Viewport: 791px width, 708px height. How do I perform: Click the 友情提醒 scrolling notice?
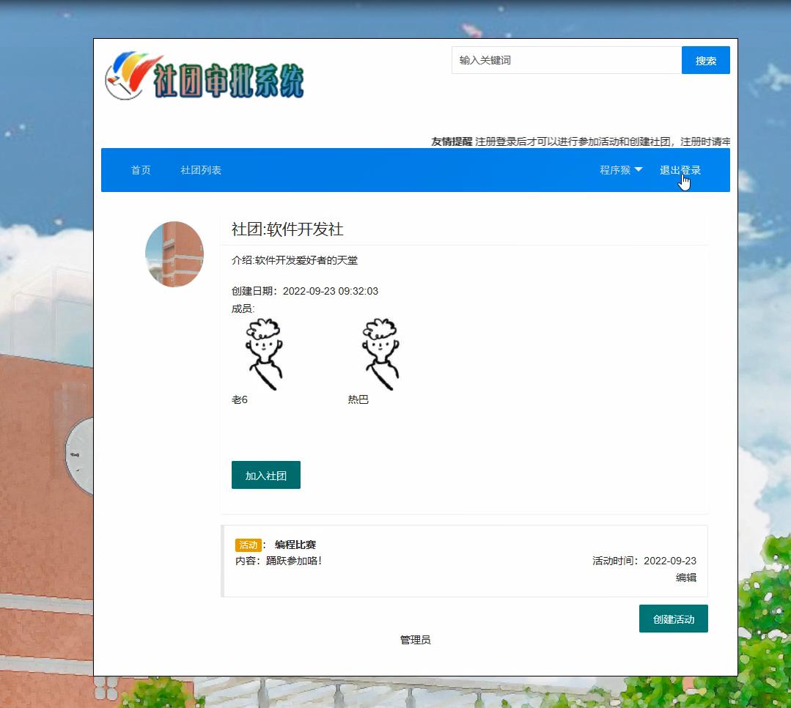tap(581, 141)
